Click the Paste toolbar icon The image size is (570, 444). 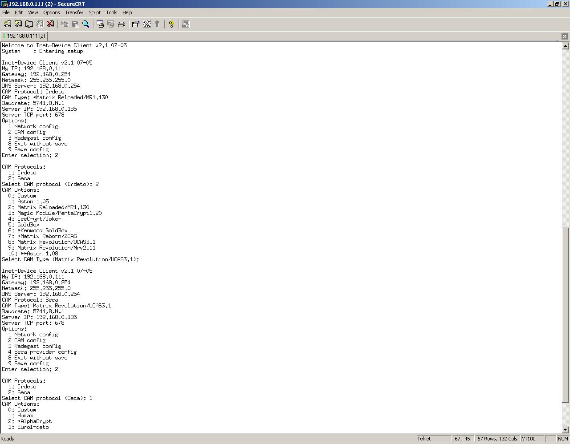75,24
